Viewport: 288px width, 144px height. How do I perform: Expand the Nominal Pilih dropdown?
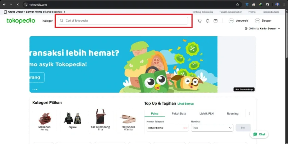(212, 128)
